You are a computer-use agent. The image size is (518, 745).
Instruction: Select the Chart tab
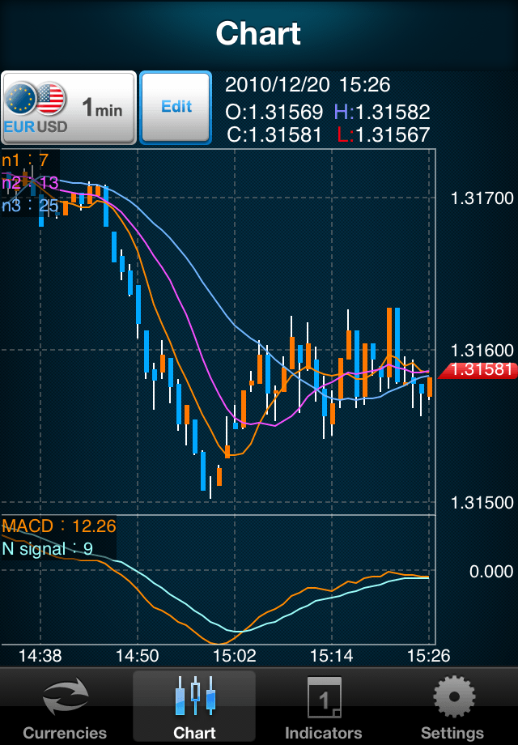point(194,707)
